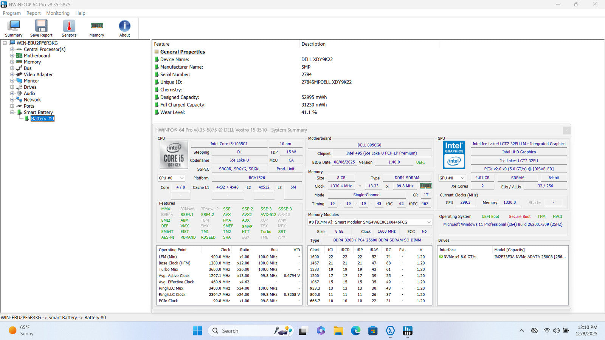Click the Intel Core i5 CPU logo
605x340 pixels.
point(174,155)
